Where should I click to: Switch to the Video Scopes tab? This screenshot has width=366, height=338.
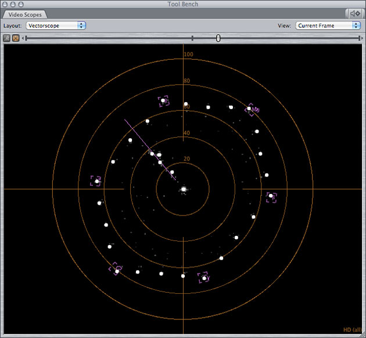point(24,15)
